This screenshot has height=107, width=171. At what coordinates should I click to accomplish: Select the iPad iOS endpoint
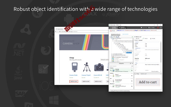[122, 81]
